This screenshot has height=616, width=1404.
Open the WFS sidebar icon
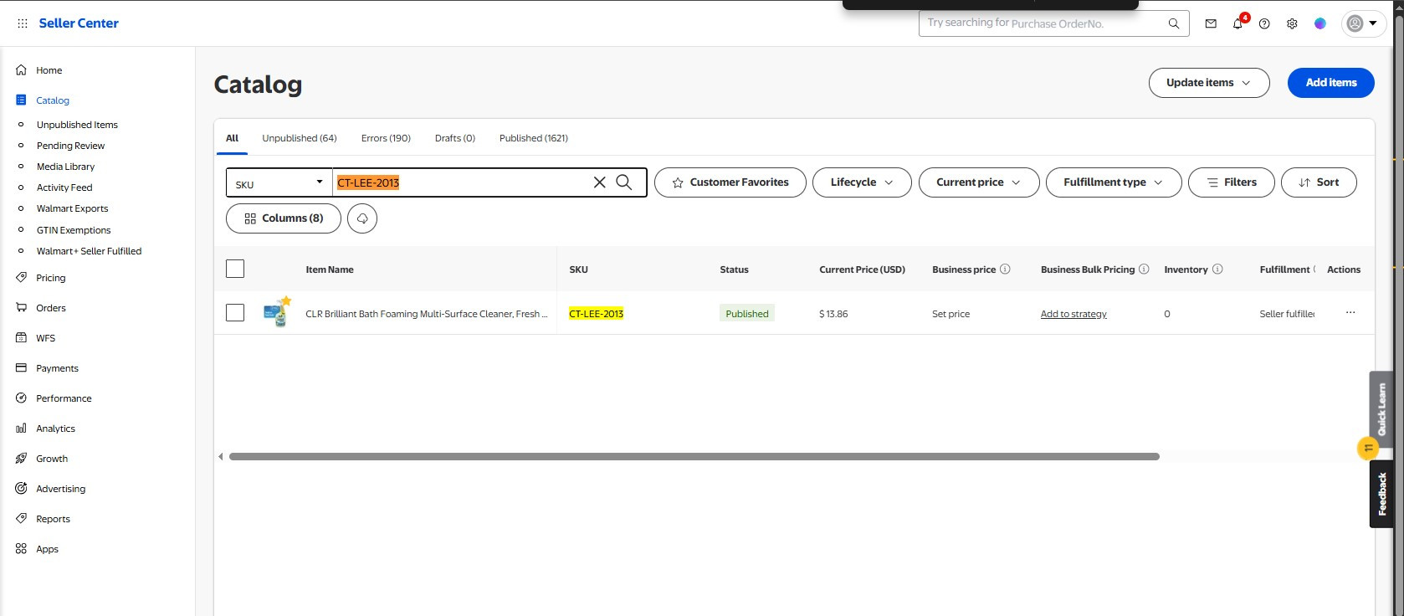(x=22, y=338)
